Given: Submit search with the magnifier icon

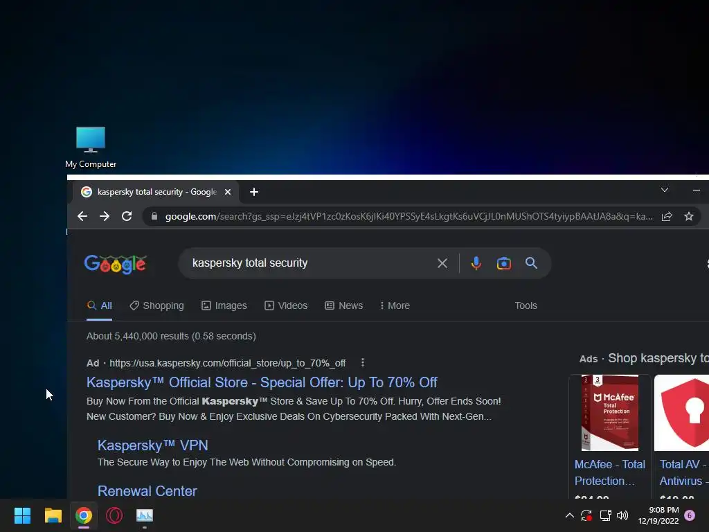Looking at the screenshot, I should click(x=531, y=263).
